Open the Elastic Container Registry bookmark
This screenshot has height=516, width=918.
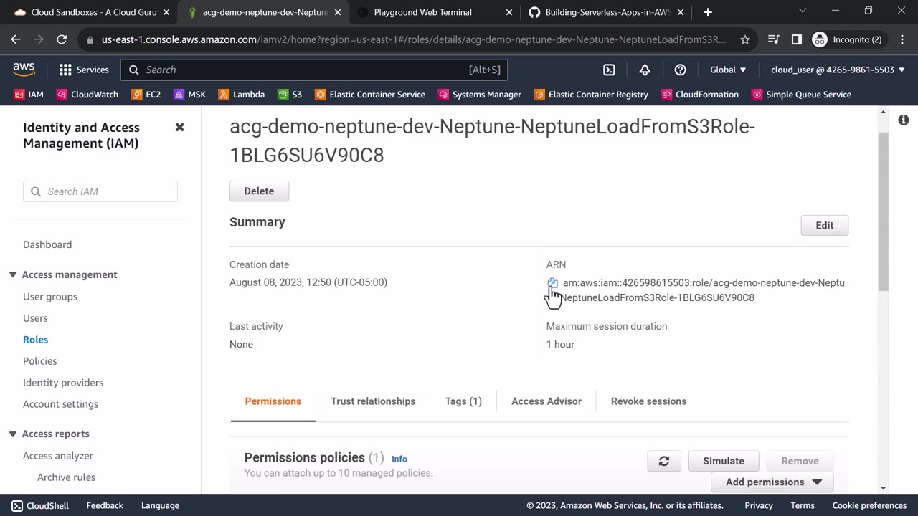coord(591,95)
